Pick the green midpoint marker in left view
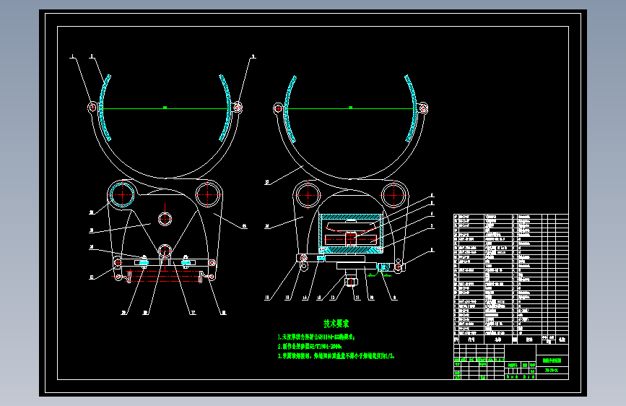 click(165, 107)
